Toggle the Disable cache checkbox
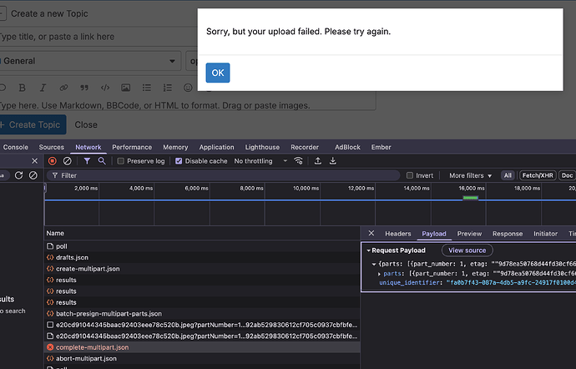Screen dimensions: 576x369 179,161
